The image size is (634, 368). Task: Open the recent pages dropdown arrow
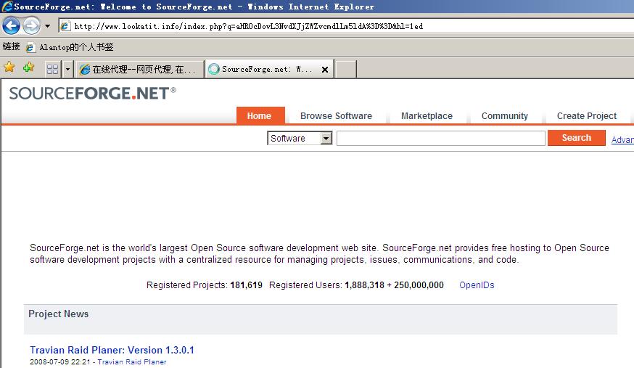click(x=48, y=26)
